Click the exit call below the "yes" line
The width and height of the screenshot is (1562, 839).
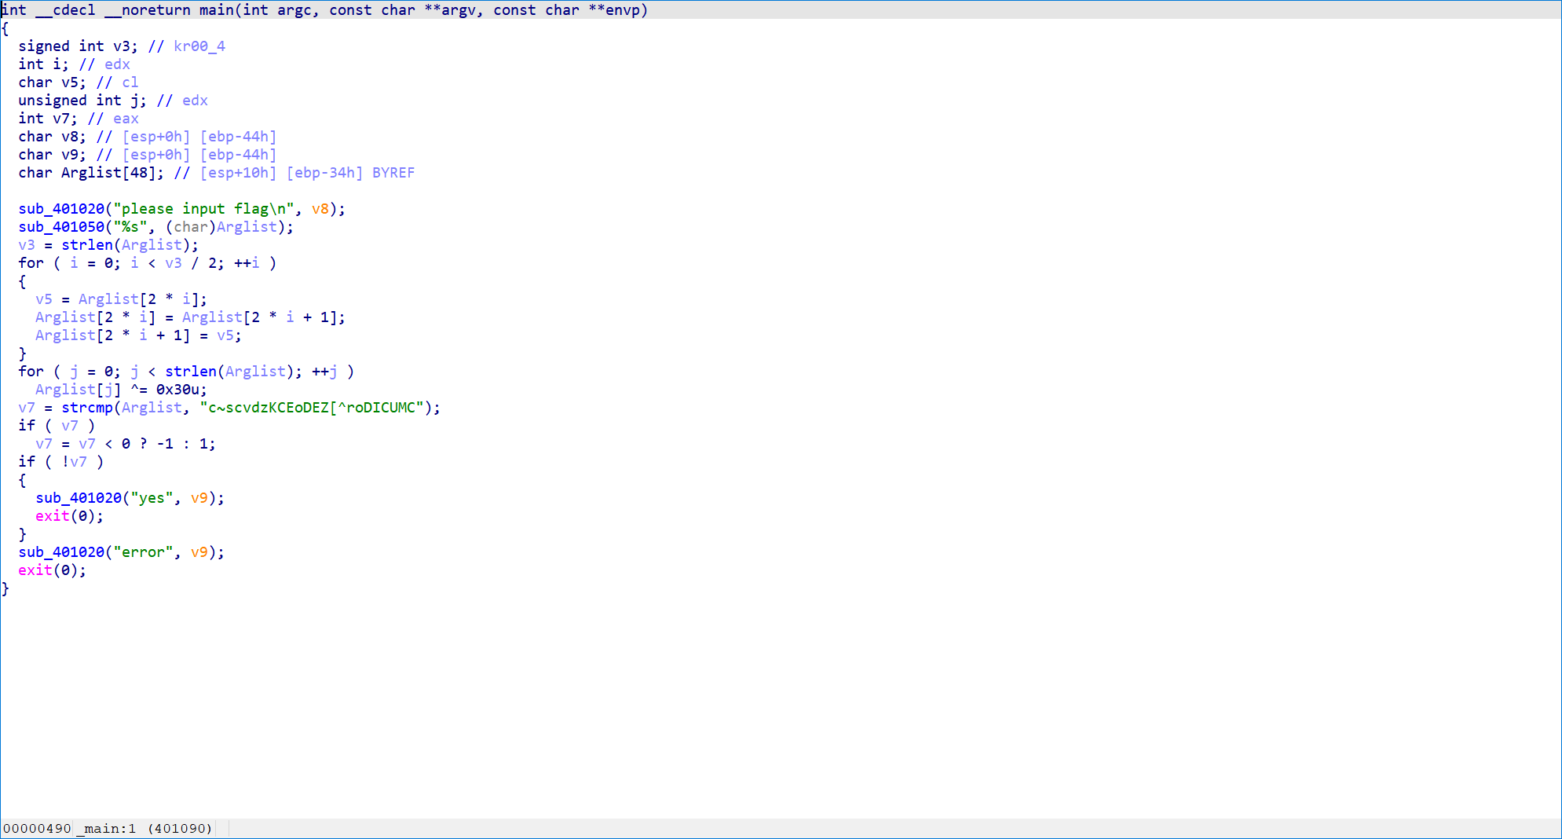pyautogui.click(x=53, y=516)
